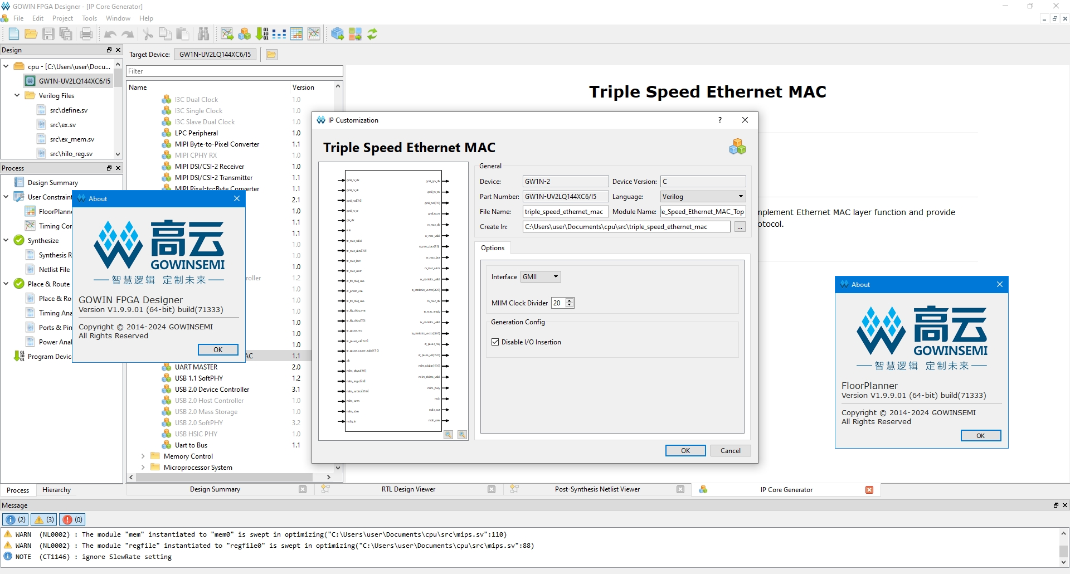Screen dimensions: 1070x574
Task: Open Timing Constraints Editor curve icon
Action: 314,34
